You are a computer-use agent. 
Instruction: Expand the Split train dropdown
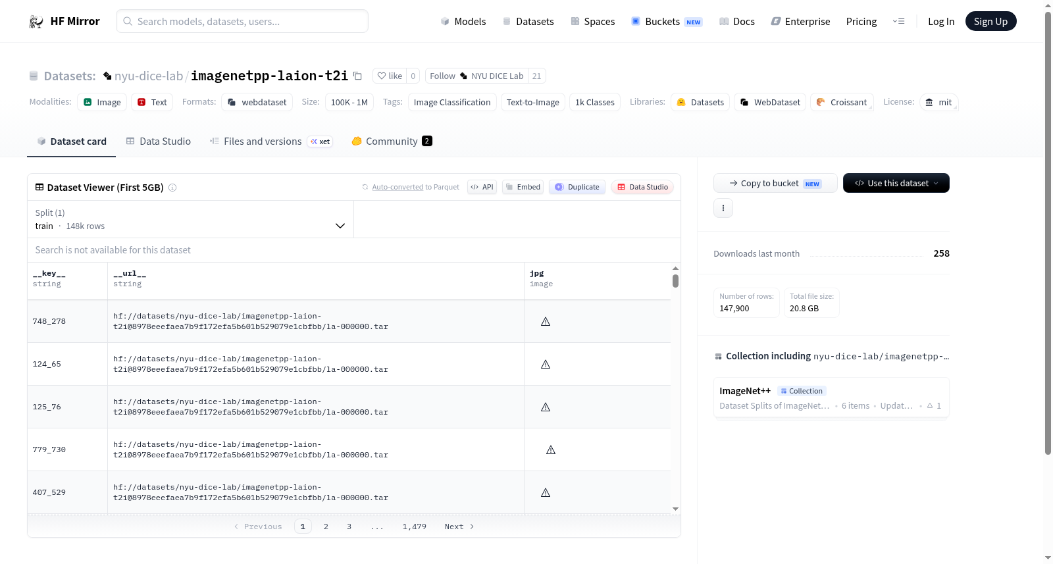191,219
